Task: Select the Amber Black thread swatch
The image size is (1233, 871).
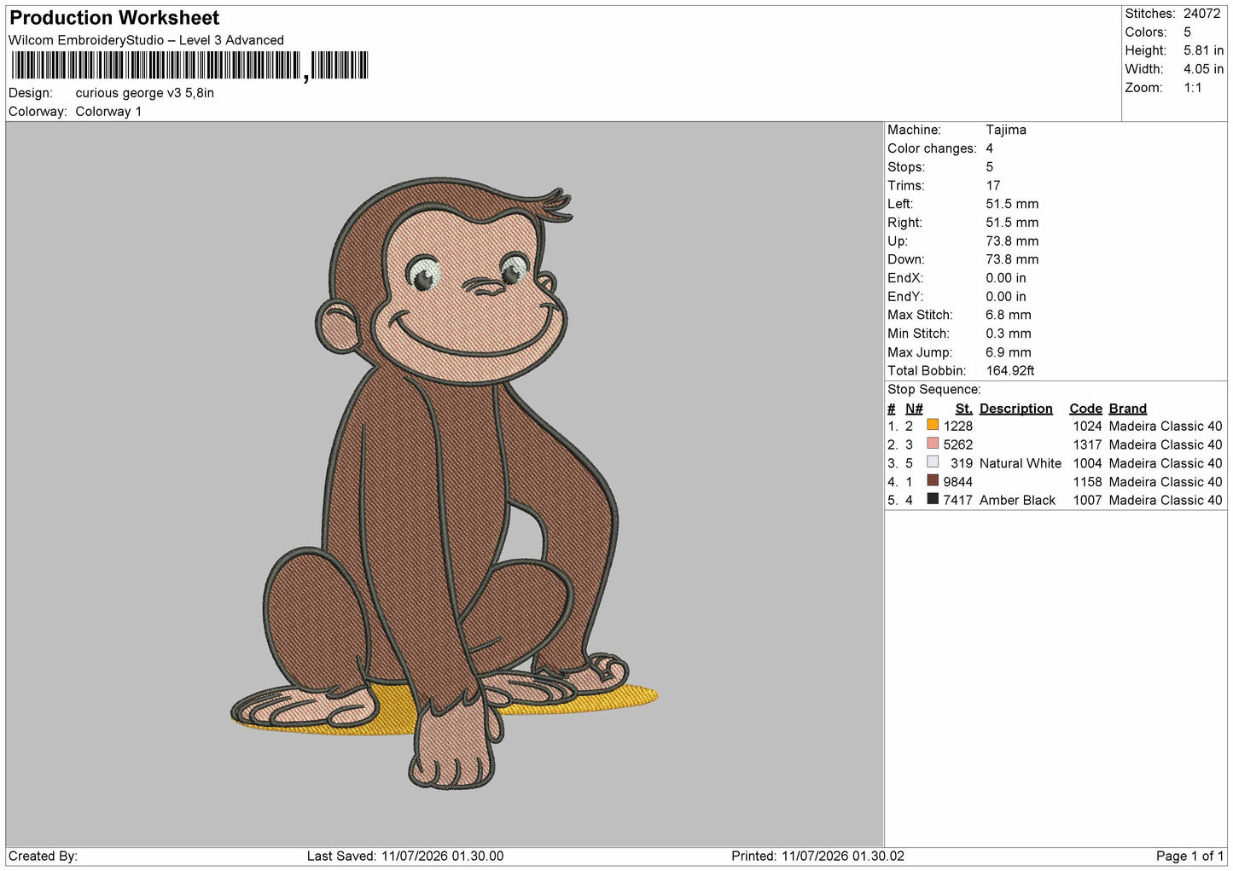Action: (933, 499)
